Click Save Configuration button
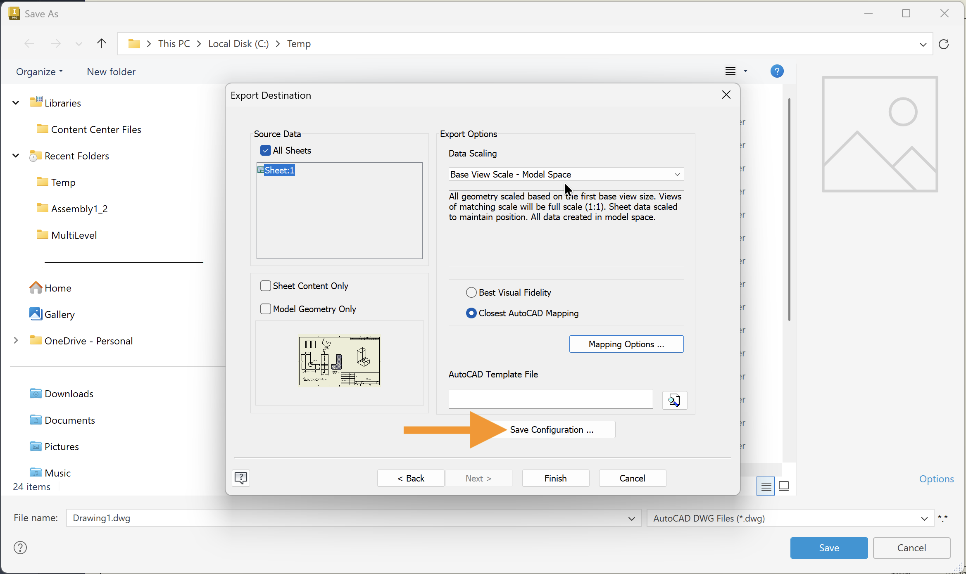The height and width of the screenshot is (574, 966). 552,429
